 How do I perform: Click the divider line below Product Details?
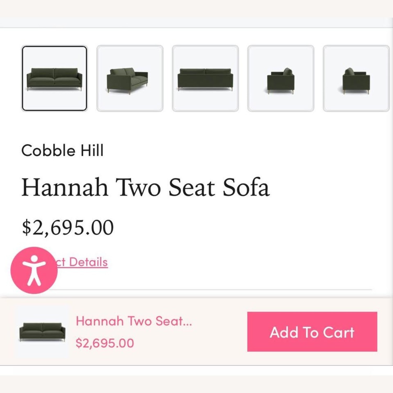click(x=210, y=290)
